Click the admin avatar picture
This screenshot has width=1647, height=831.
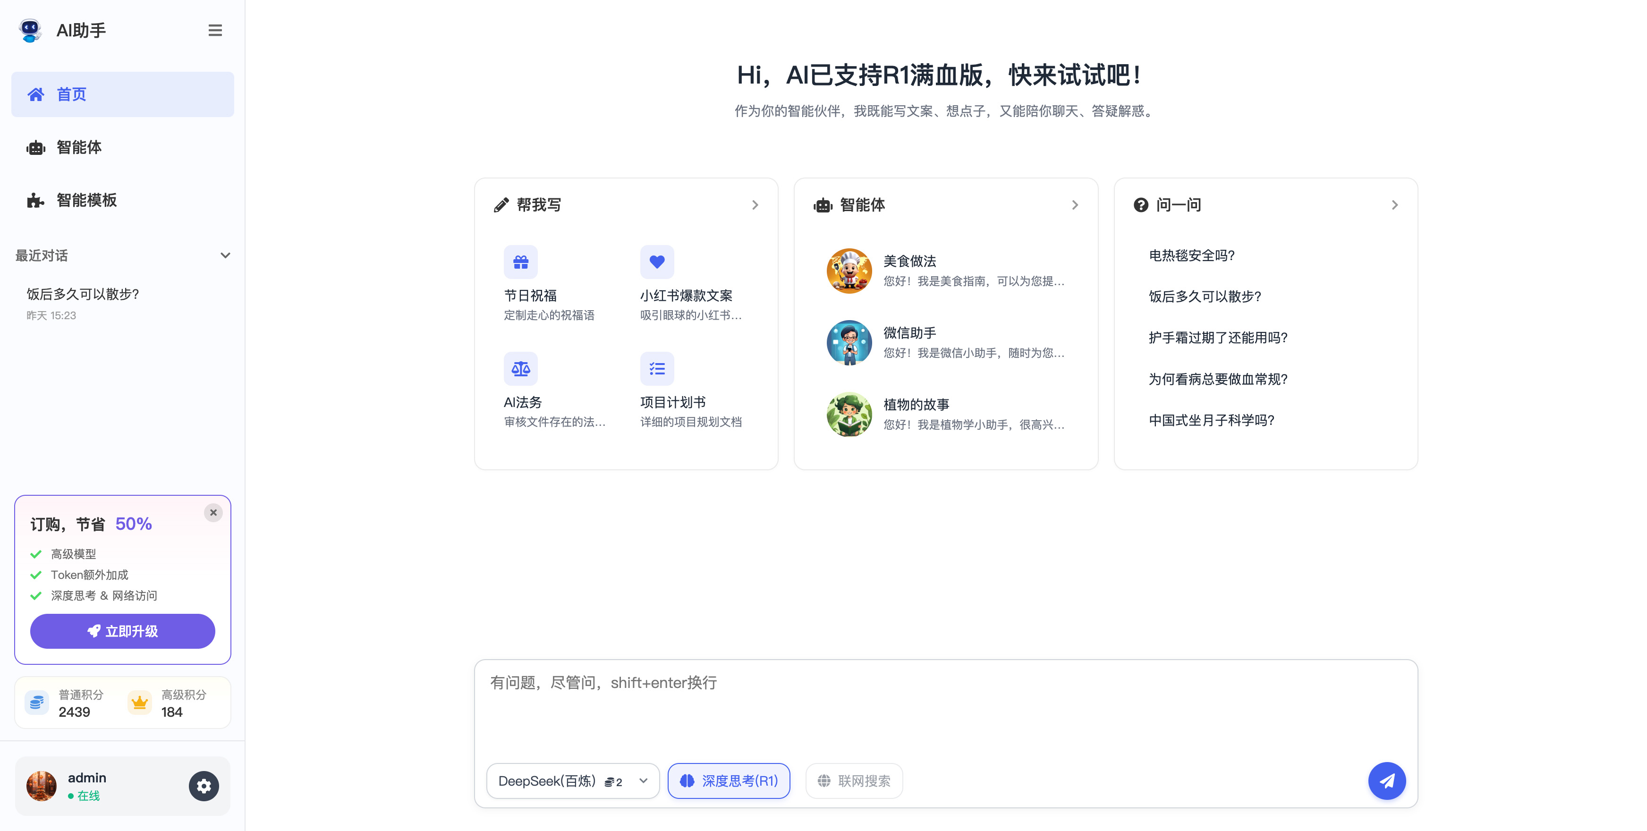(x=42, y=786)
